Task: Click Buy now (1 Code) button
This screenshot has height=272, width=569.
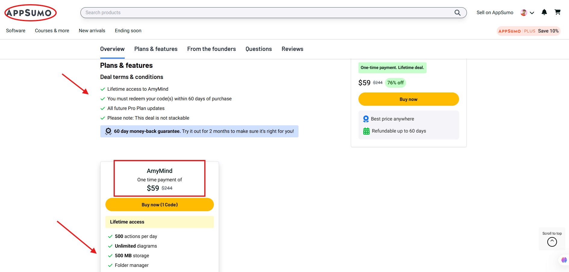Action: coord(159,205)
